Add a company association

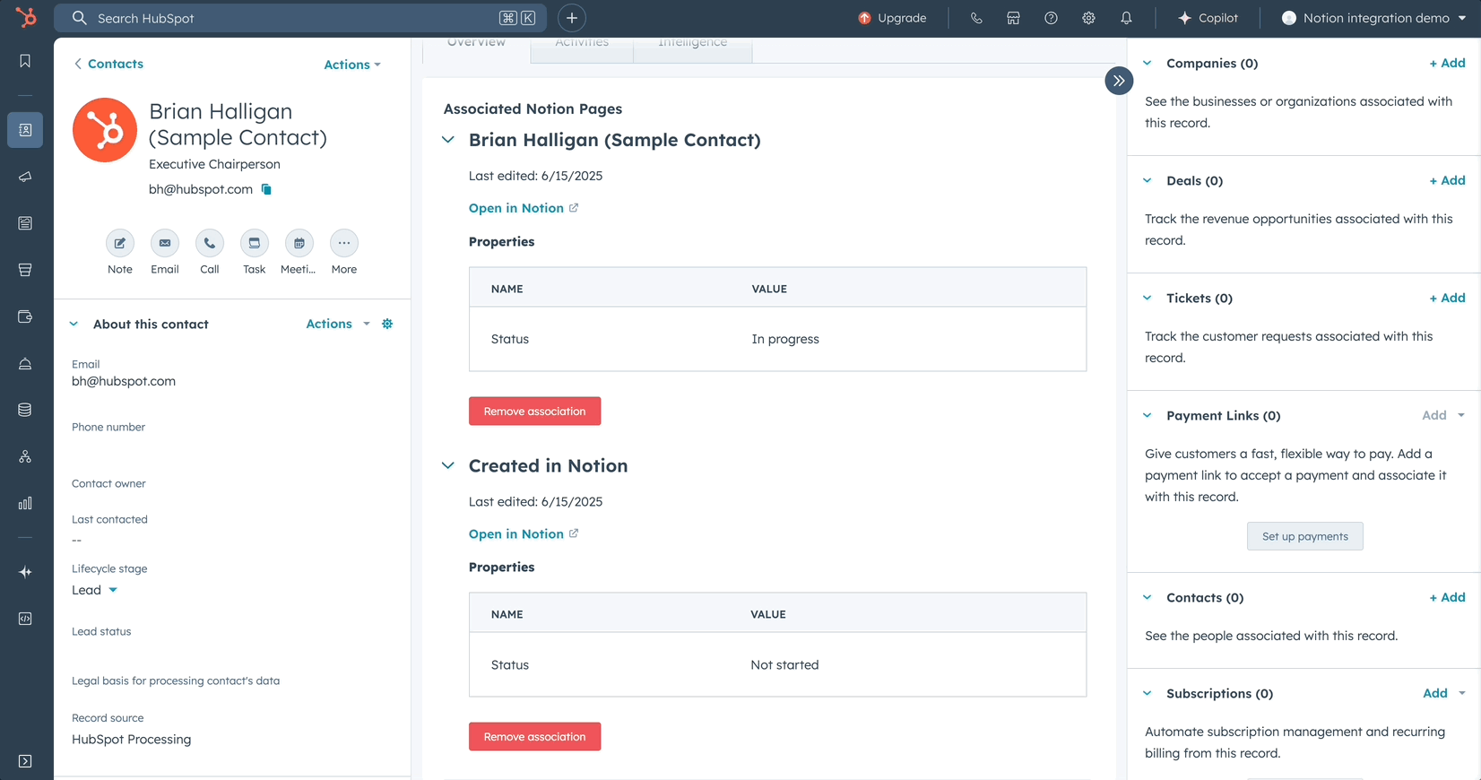1447,63
